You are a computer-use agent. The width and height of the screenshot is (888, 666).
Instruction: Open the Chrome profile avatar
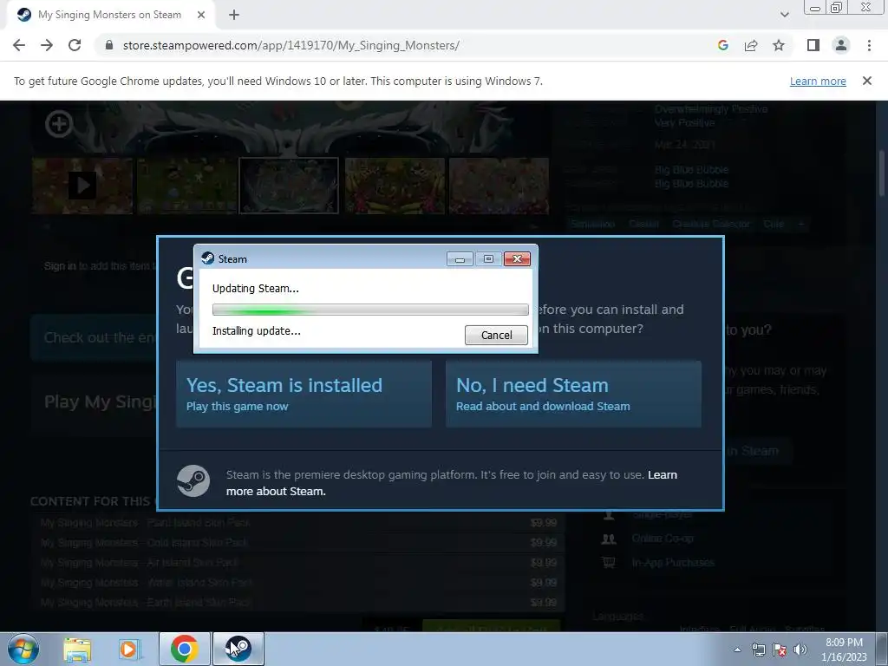[841, 45]
